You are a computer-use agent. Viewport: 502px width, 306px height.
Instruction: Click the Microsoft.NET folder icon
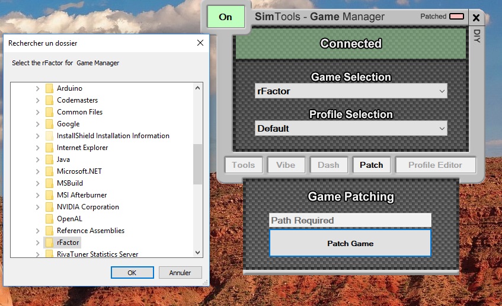pos(49,171)
